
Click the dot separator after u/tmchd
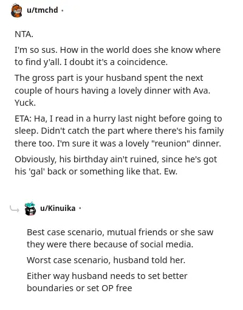click(x=62, y=10)
